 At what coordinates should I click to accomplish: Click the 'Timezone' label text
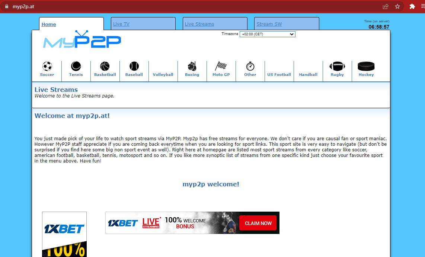tap(230, 34)
